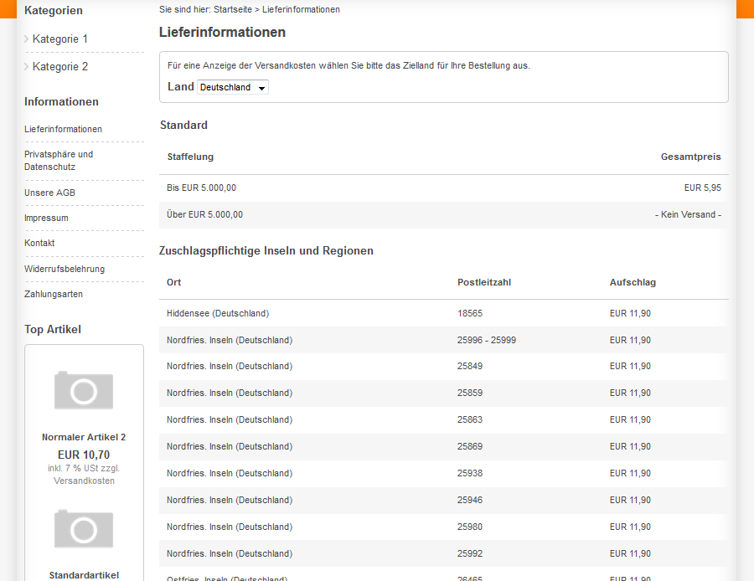Open the Land country dropdown
Viewport: 754px width, 581px height.
(232, 87)
